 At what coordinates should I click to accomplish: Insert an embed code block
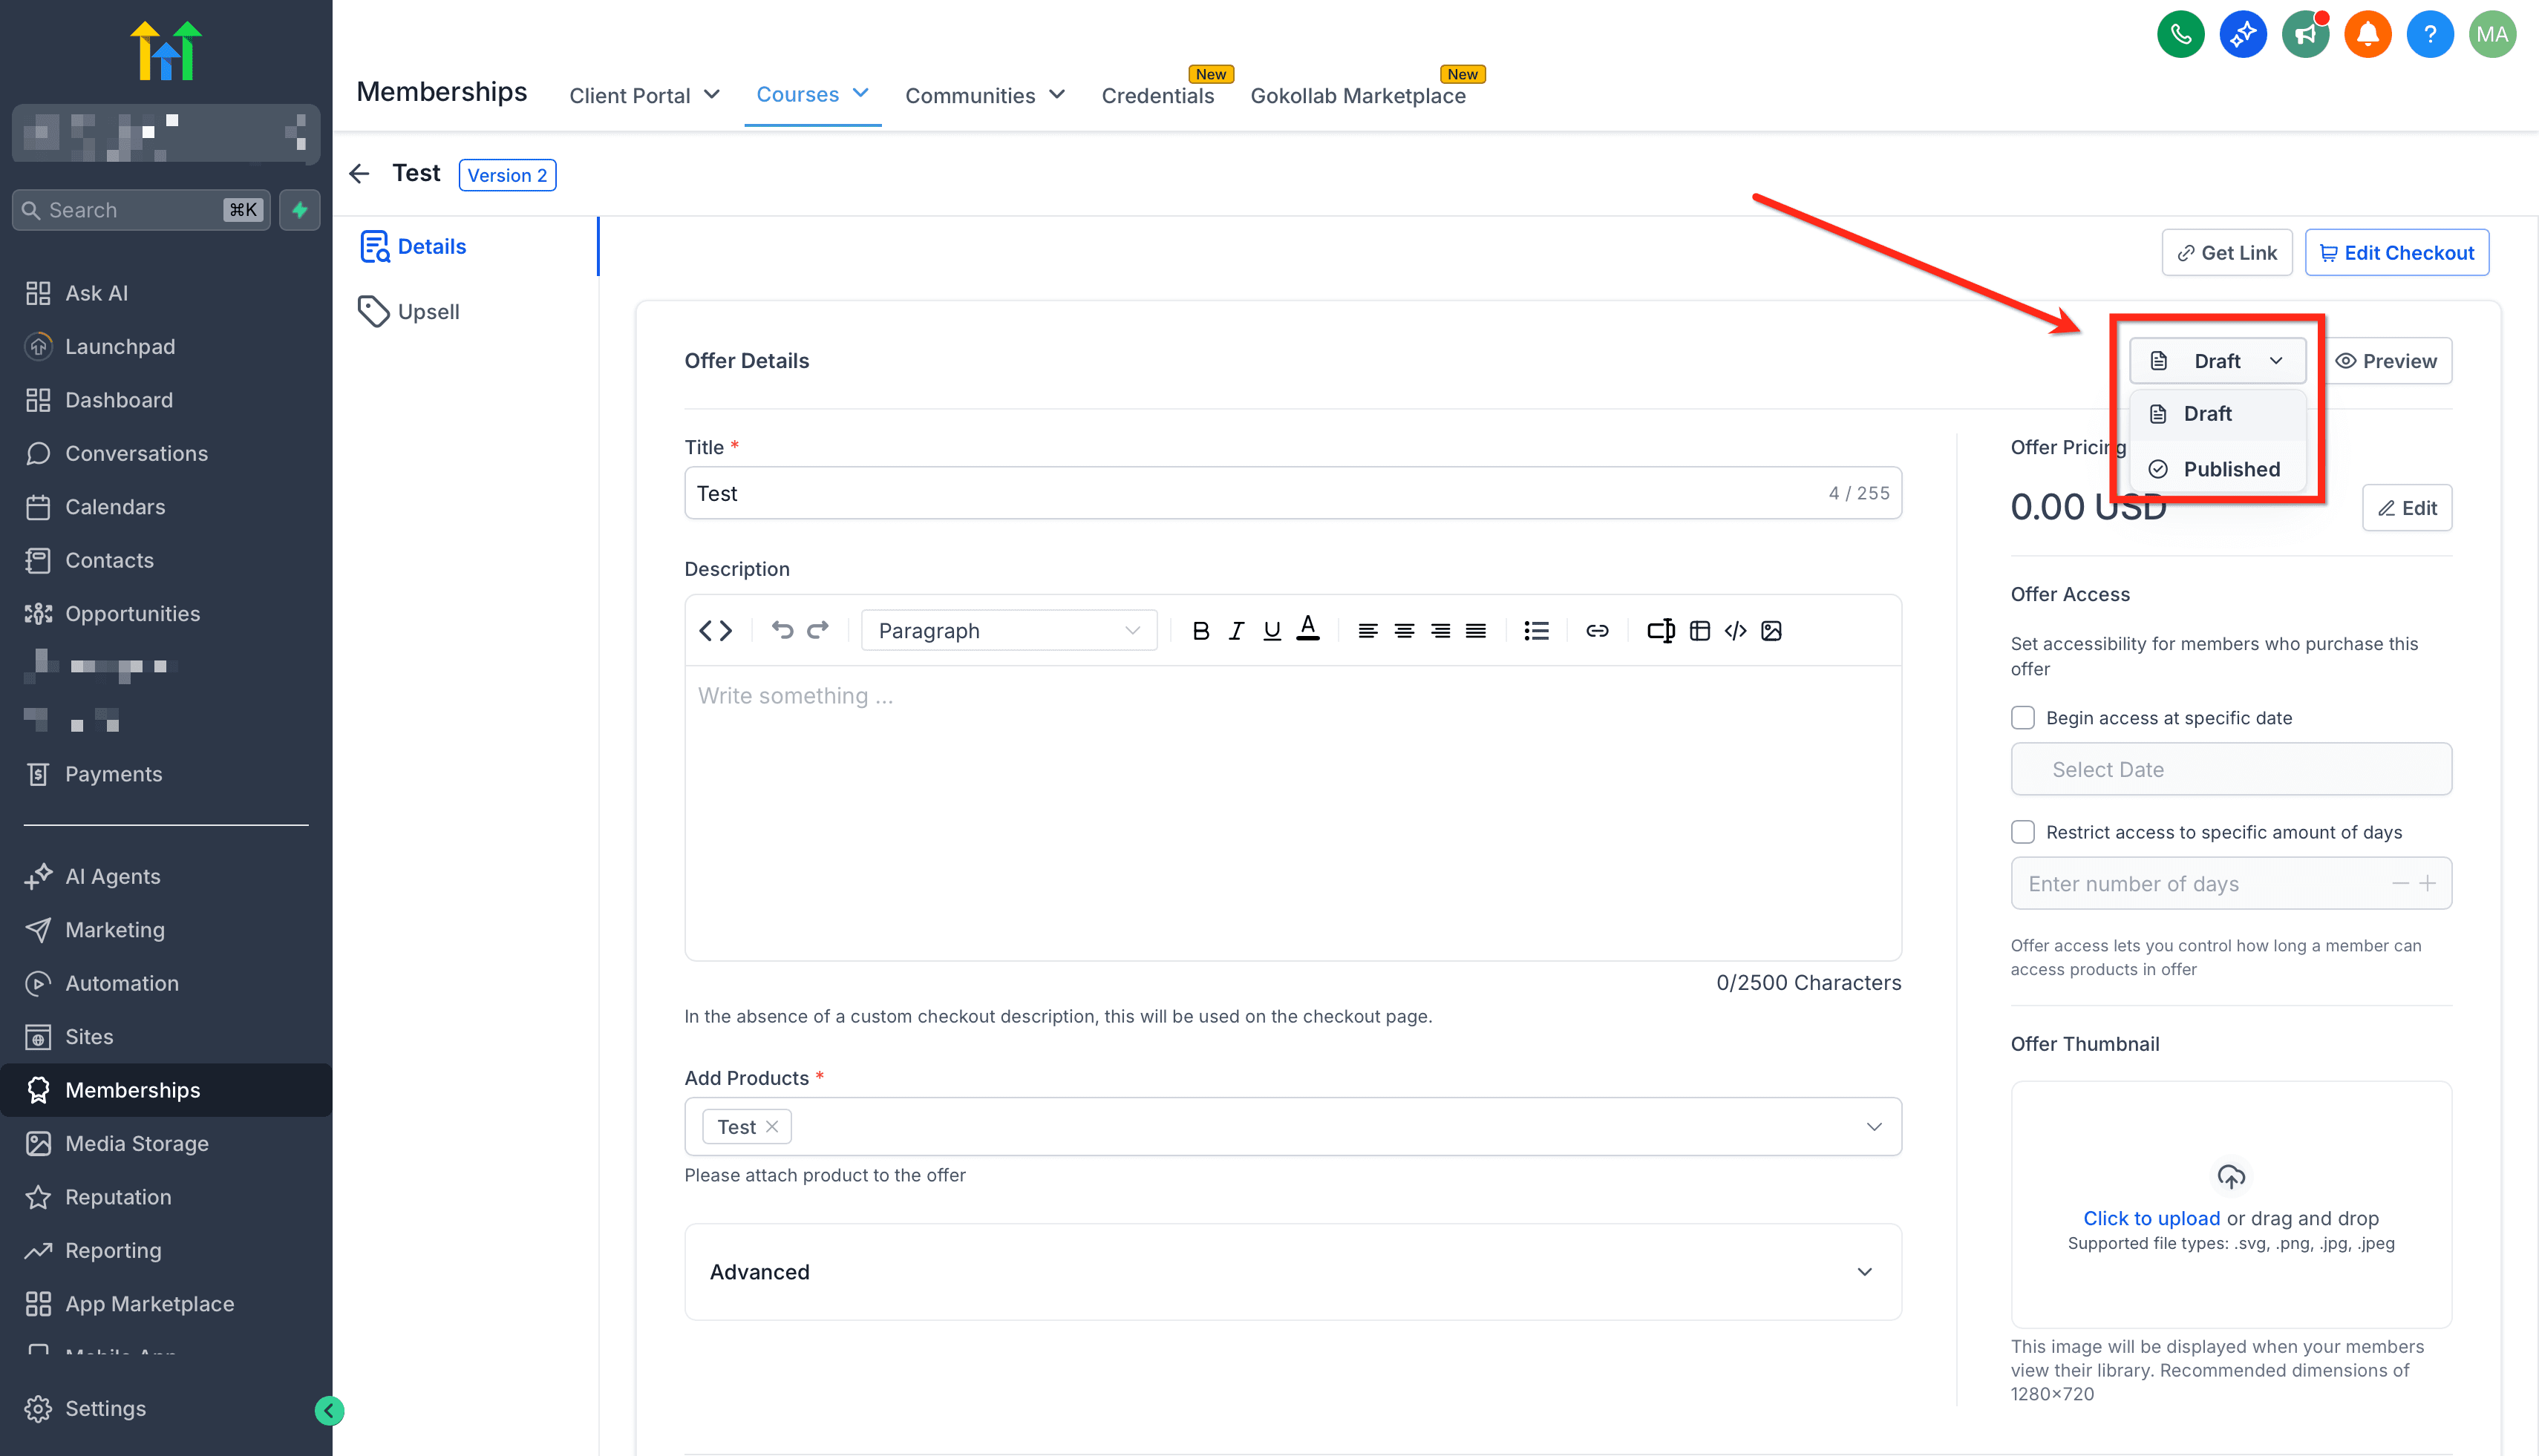1735,631
